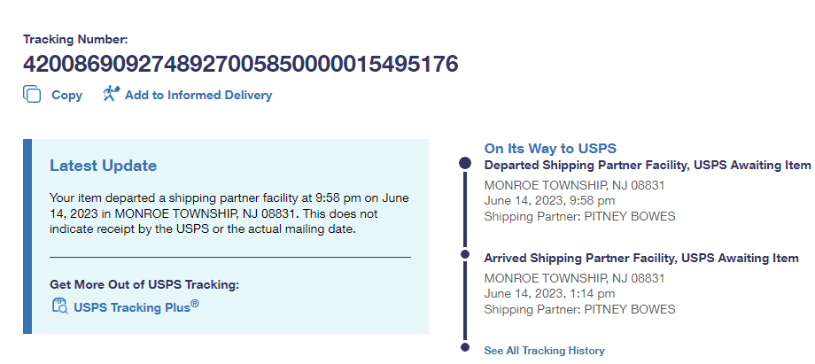Screen dimensions: 815x364
Task: Select the Departed Shipping Partner Facility event title
Action: (647, 165)
